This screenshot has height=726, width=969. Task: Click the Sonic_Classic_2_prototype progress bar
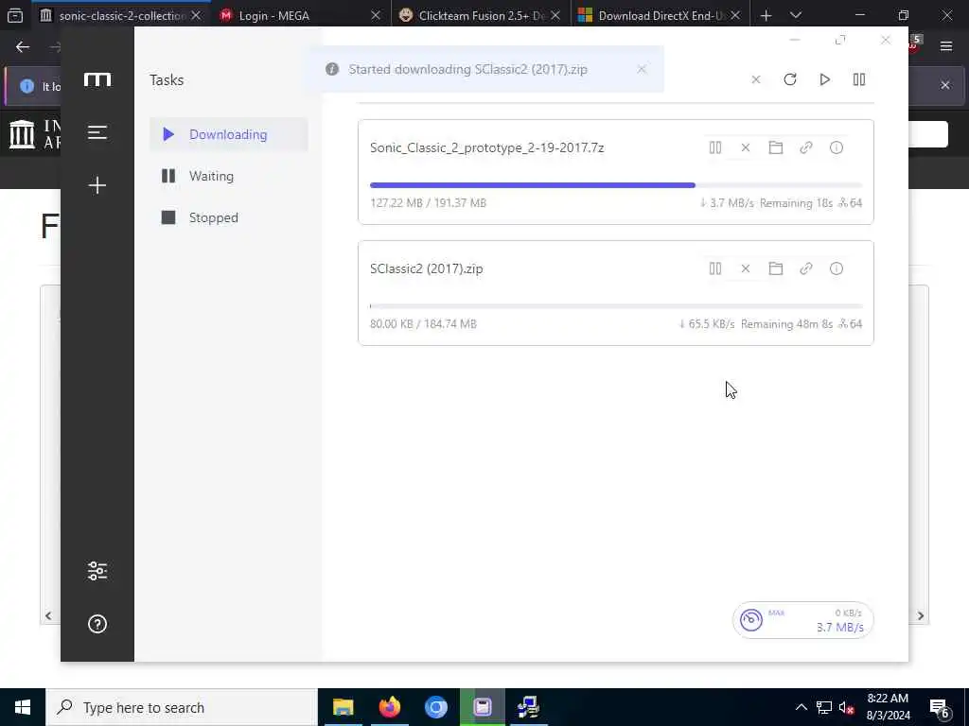615,185
